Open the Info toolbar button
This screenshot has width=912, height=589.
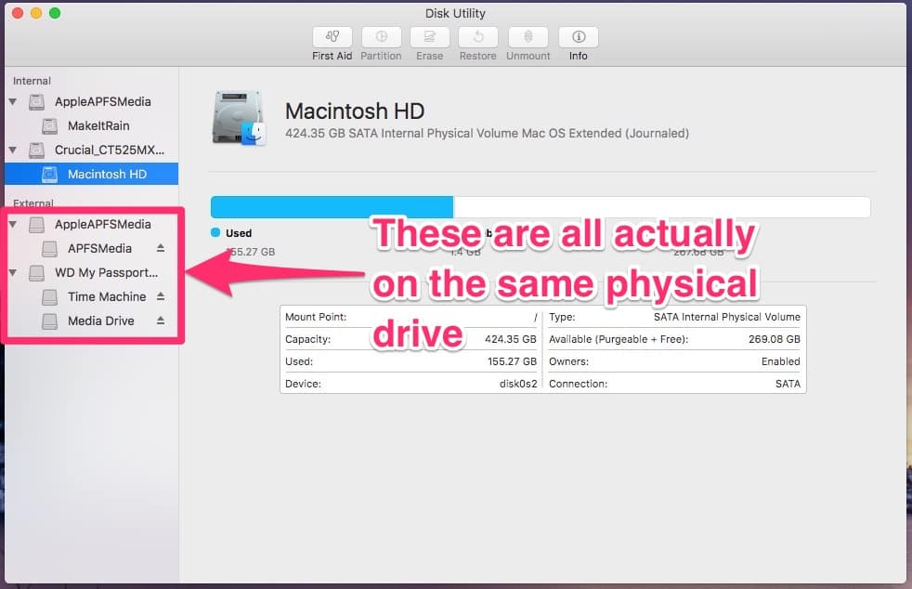tap(579, 37)
